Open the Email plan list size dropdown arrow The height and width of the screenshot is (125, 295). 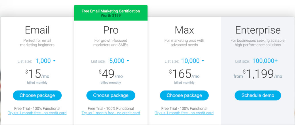(x=54, y=61)
